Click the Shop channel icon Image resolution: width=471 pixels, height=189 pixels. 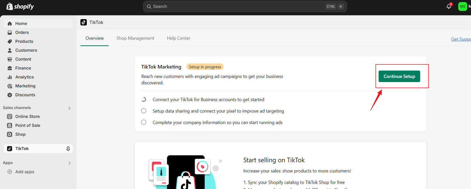click(x=10, y=134)
